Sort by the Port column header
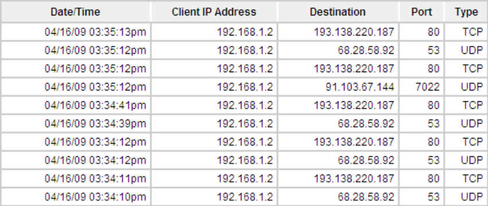This screenshot has width=488, height=206. [421, 12]
